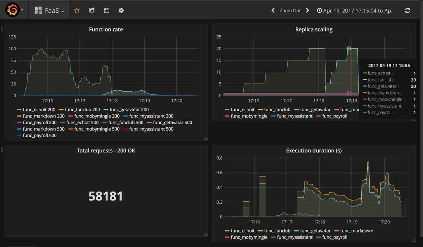Shift time range forward with right chevron
Viewport: 423px width, 247px height.
tap(307, 10)
